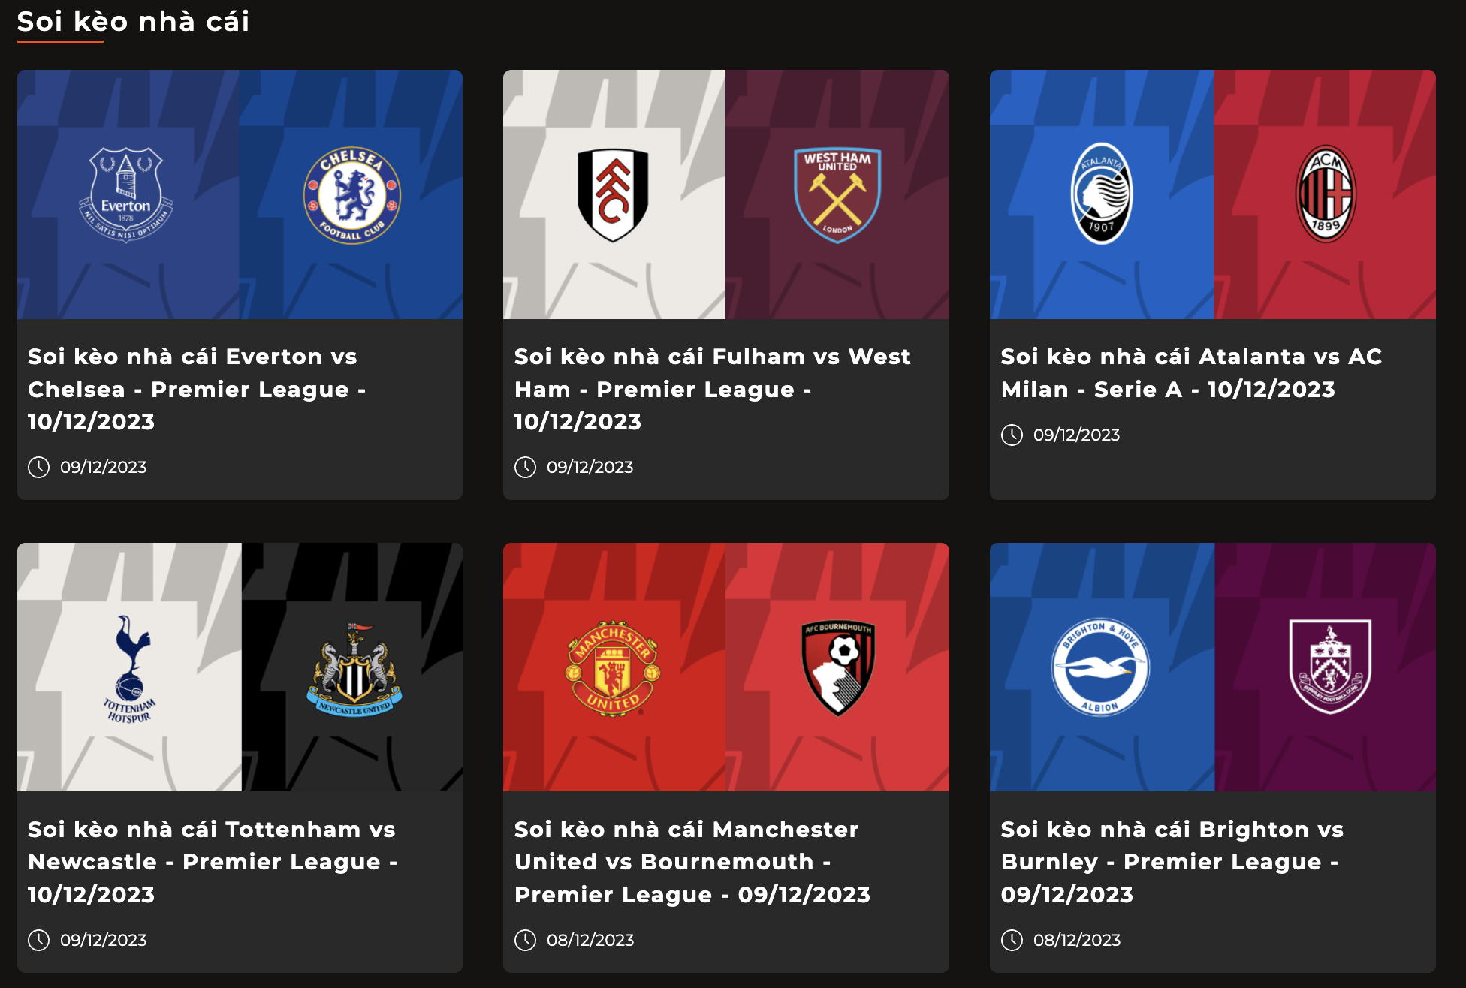Click the AFC Bournemouth crest

(837, 668)
